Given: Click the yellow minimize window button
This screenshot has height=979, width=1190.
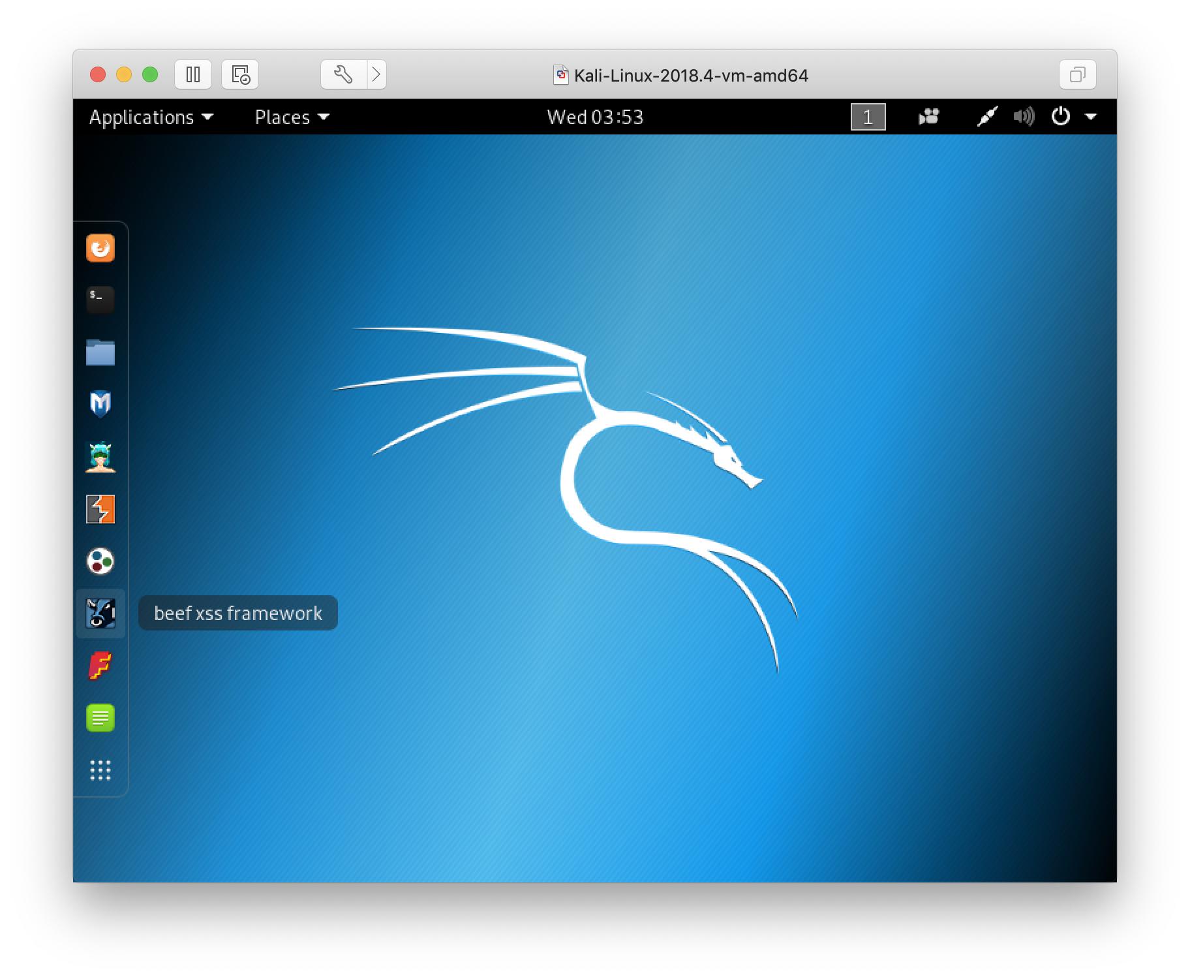Looking at the screenshot, I should pyautogui.click(x=124, y=74).
